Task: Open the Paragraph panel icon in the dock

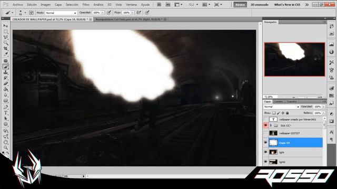Action: pyautogui.click(x=331, y=140)
